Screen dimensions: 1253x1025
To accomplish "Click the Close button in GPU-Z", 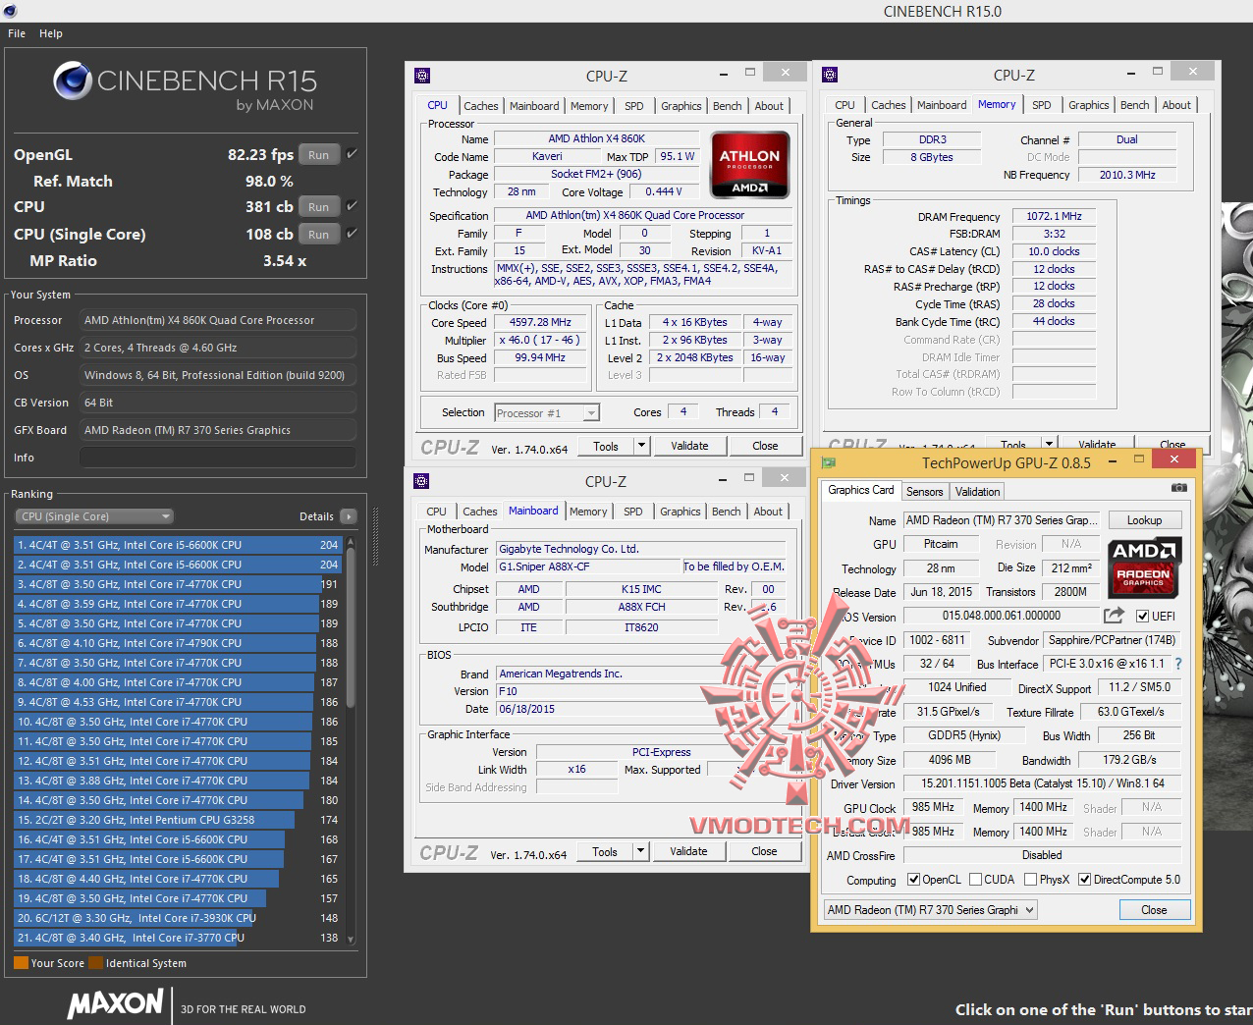I will pyautogui.click(x=1154, y=910).
